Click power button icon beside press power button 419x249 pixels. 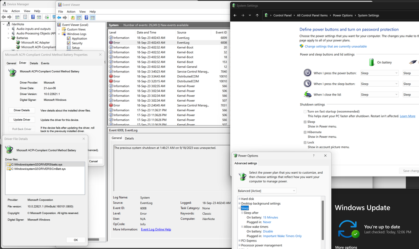point(307,73)
